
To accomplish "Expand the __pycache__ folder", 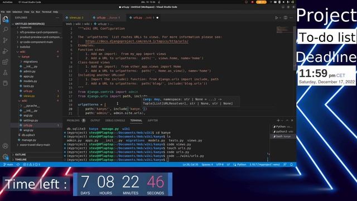I will coord(36,106).
